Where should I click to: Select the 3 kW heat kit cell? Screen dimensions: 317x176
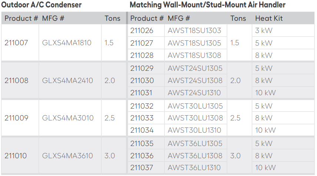tap(264, 31)
